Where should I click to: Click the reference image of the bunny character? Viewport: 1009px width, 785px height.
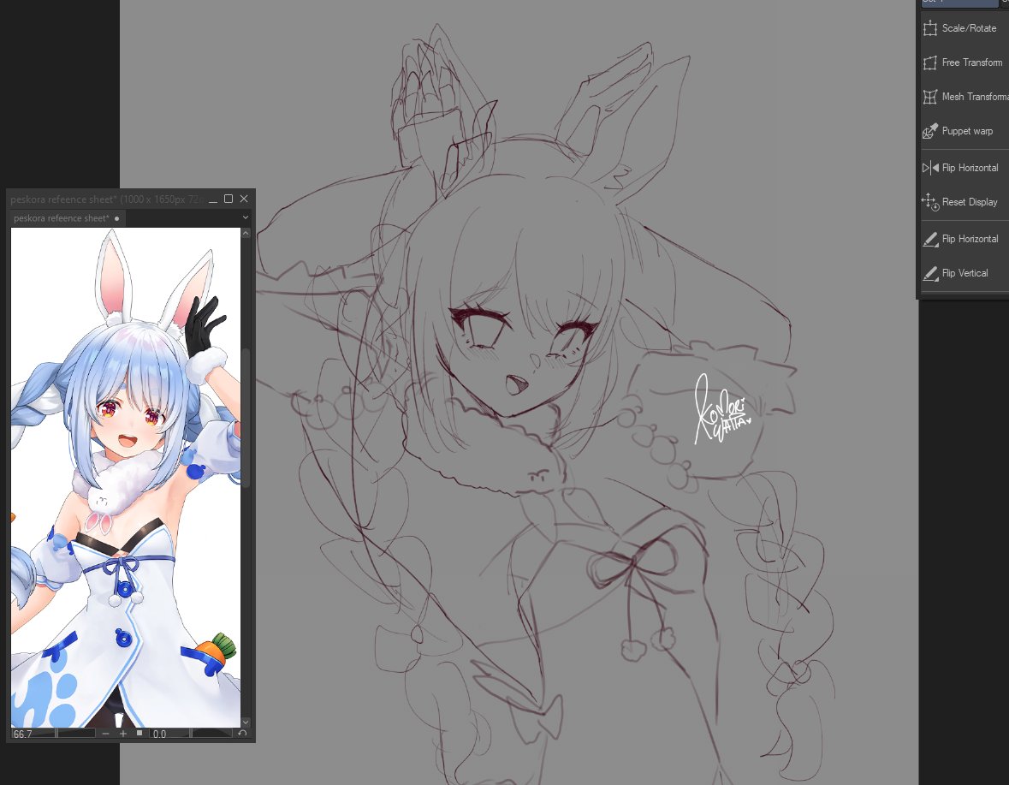pyautogui.click(x=126, y=478)
